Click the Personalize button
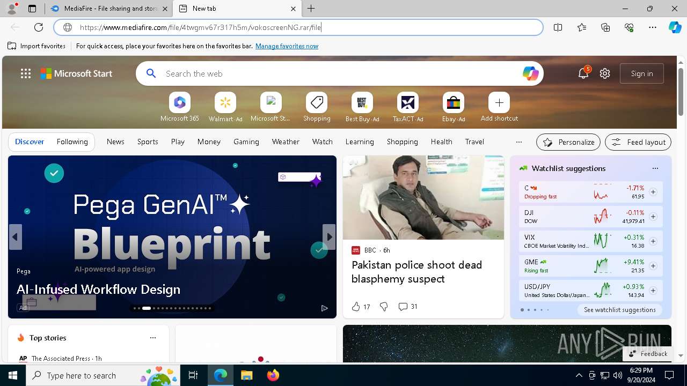The height and width of the screenshot is (386, 687). pyautogui.click(x=568, y=142)
